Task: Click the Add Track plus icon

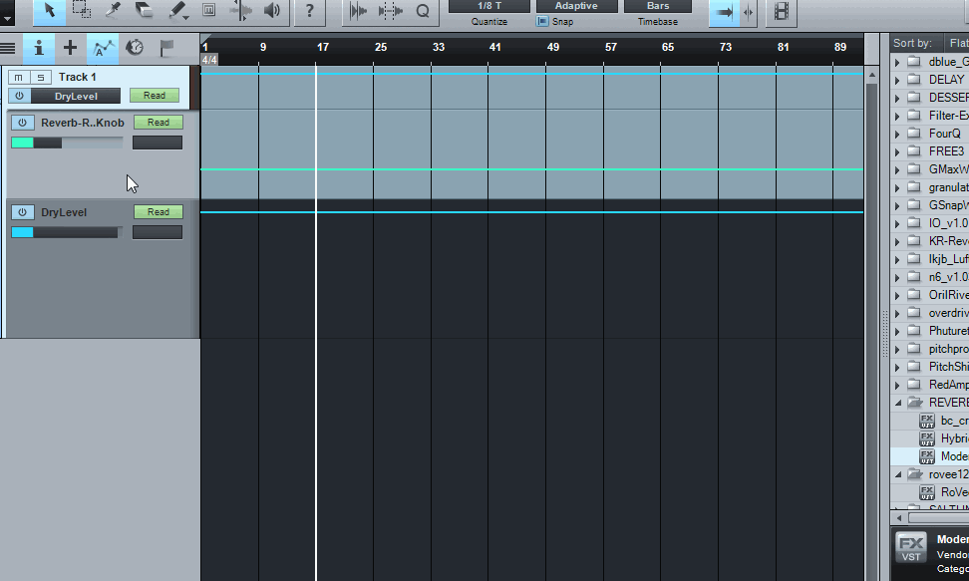Action: coord(70,48)
